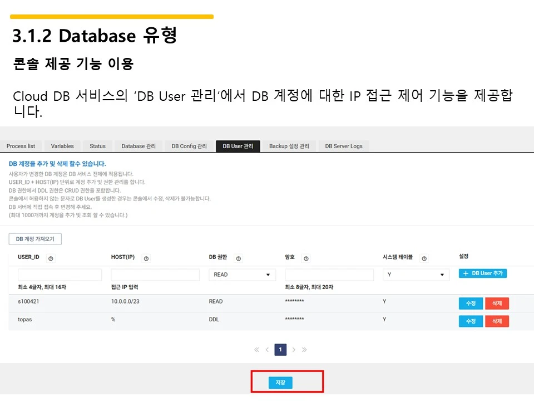Switch to the Process list tab

[x=21, y=146]
